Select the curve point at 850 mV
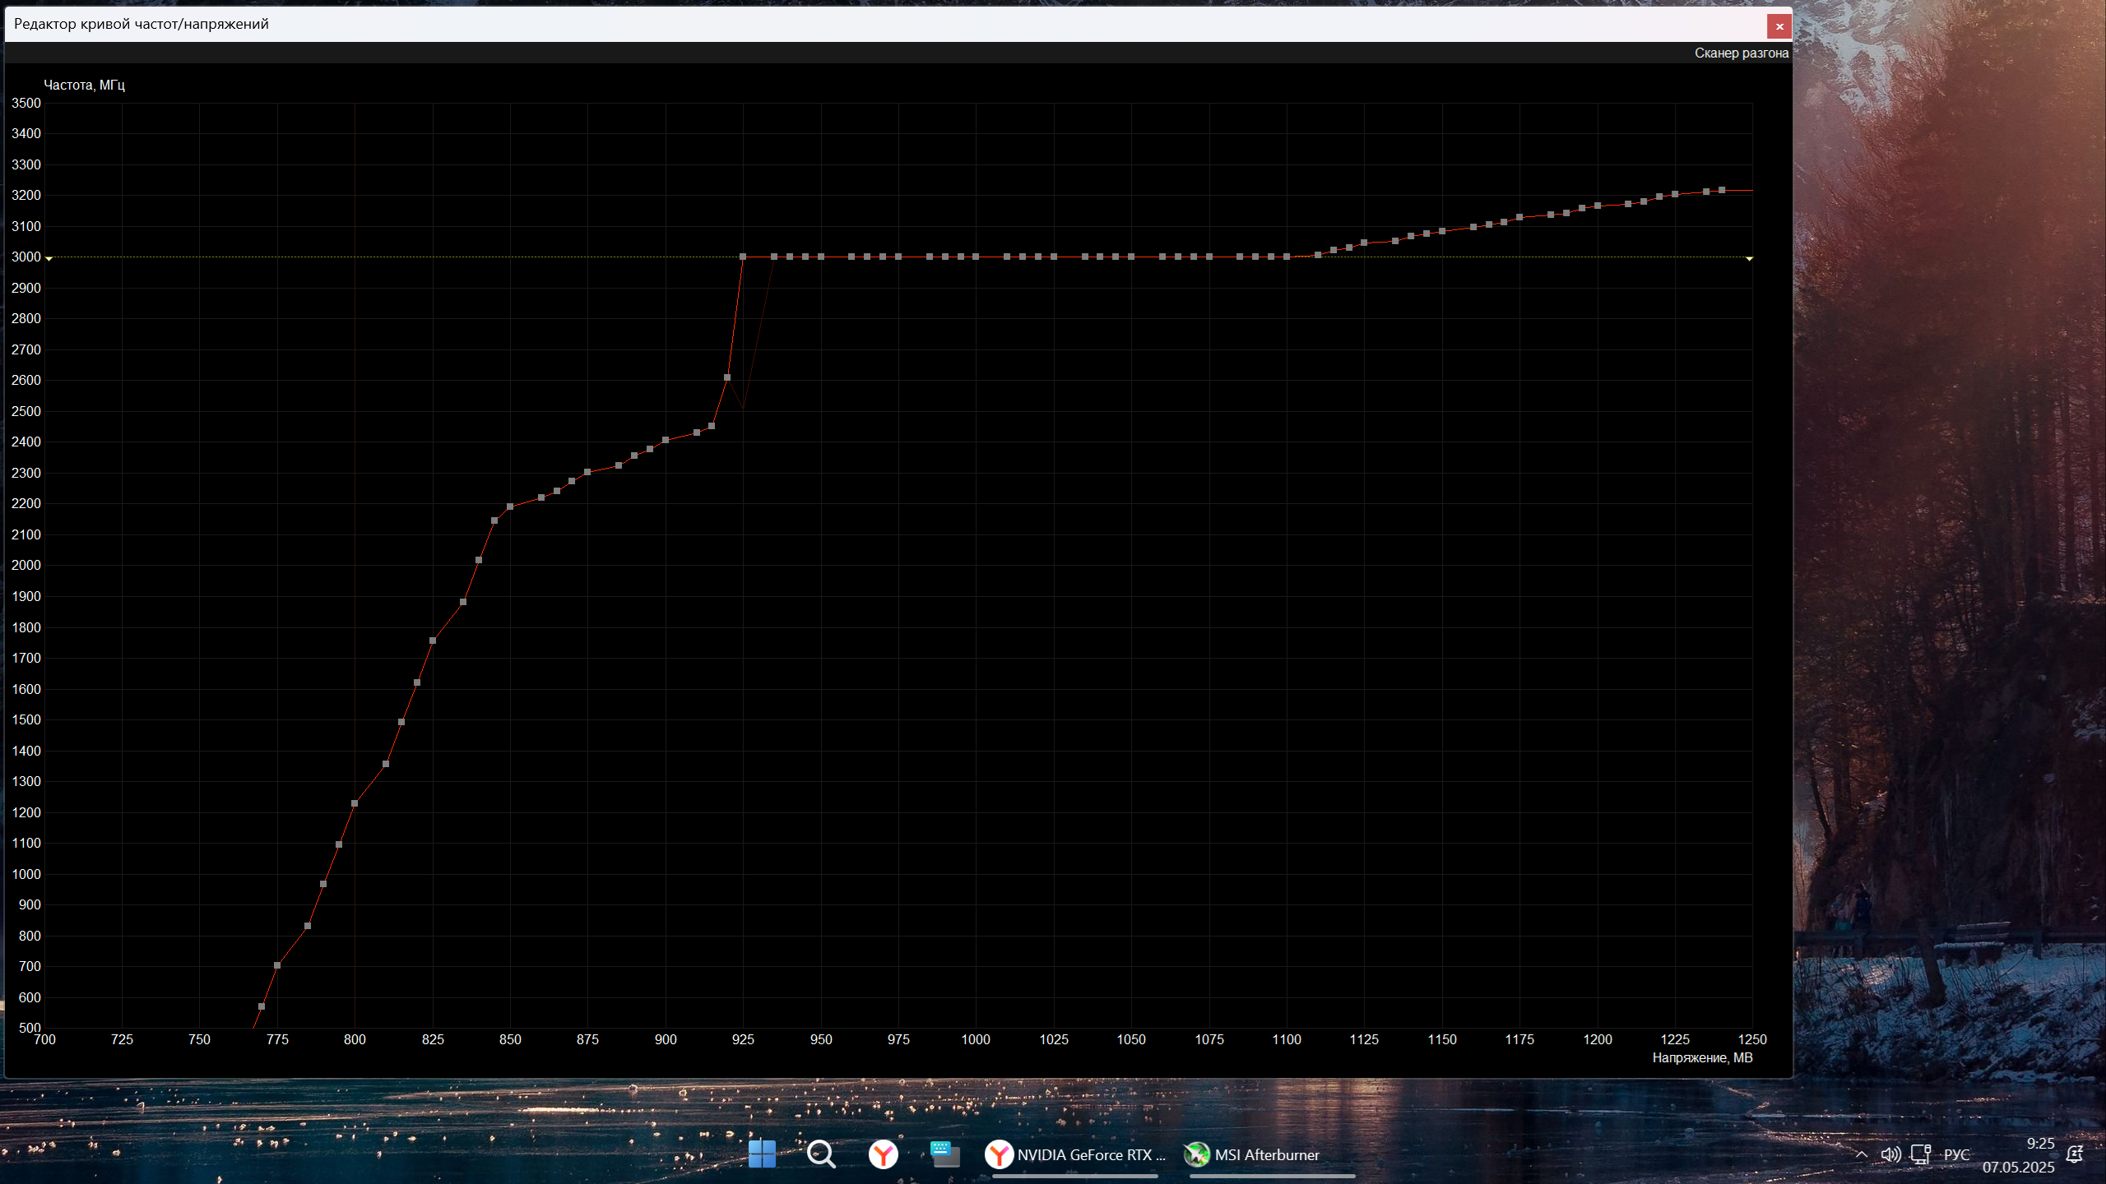Screen dimensions: 2106x1184 [x=510, y=506]
